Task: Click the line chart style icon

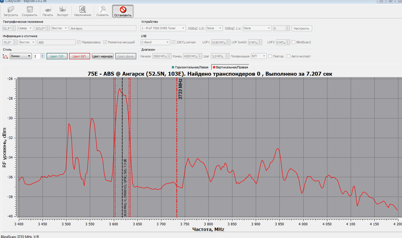Action: (5, 56)
